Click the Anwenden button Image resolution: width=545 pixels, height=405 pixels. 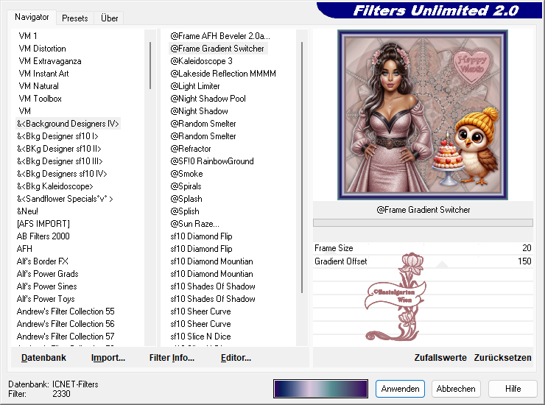pos(401,389)
